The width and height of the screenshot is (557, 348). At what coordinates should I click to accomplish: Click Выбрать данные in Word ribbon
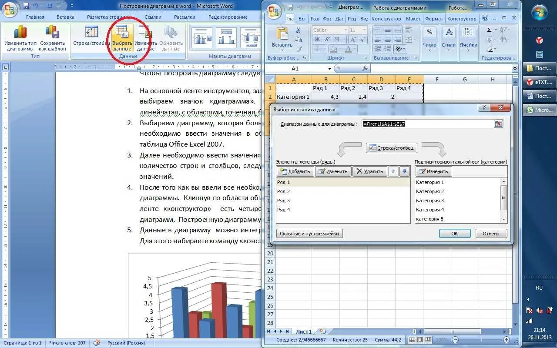tap(122, 38)
